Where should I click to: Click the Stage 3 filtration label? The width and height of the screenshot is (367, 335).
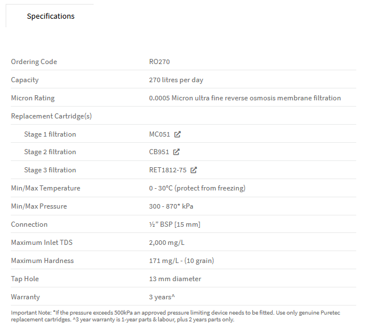tap(50, 170)
